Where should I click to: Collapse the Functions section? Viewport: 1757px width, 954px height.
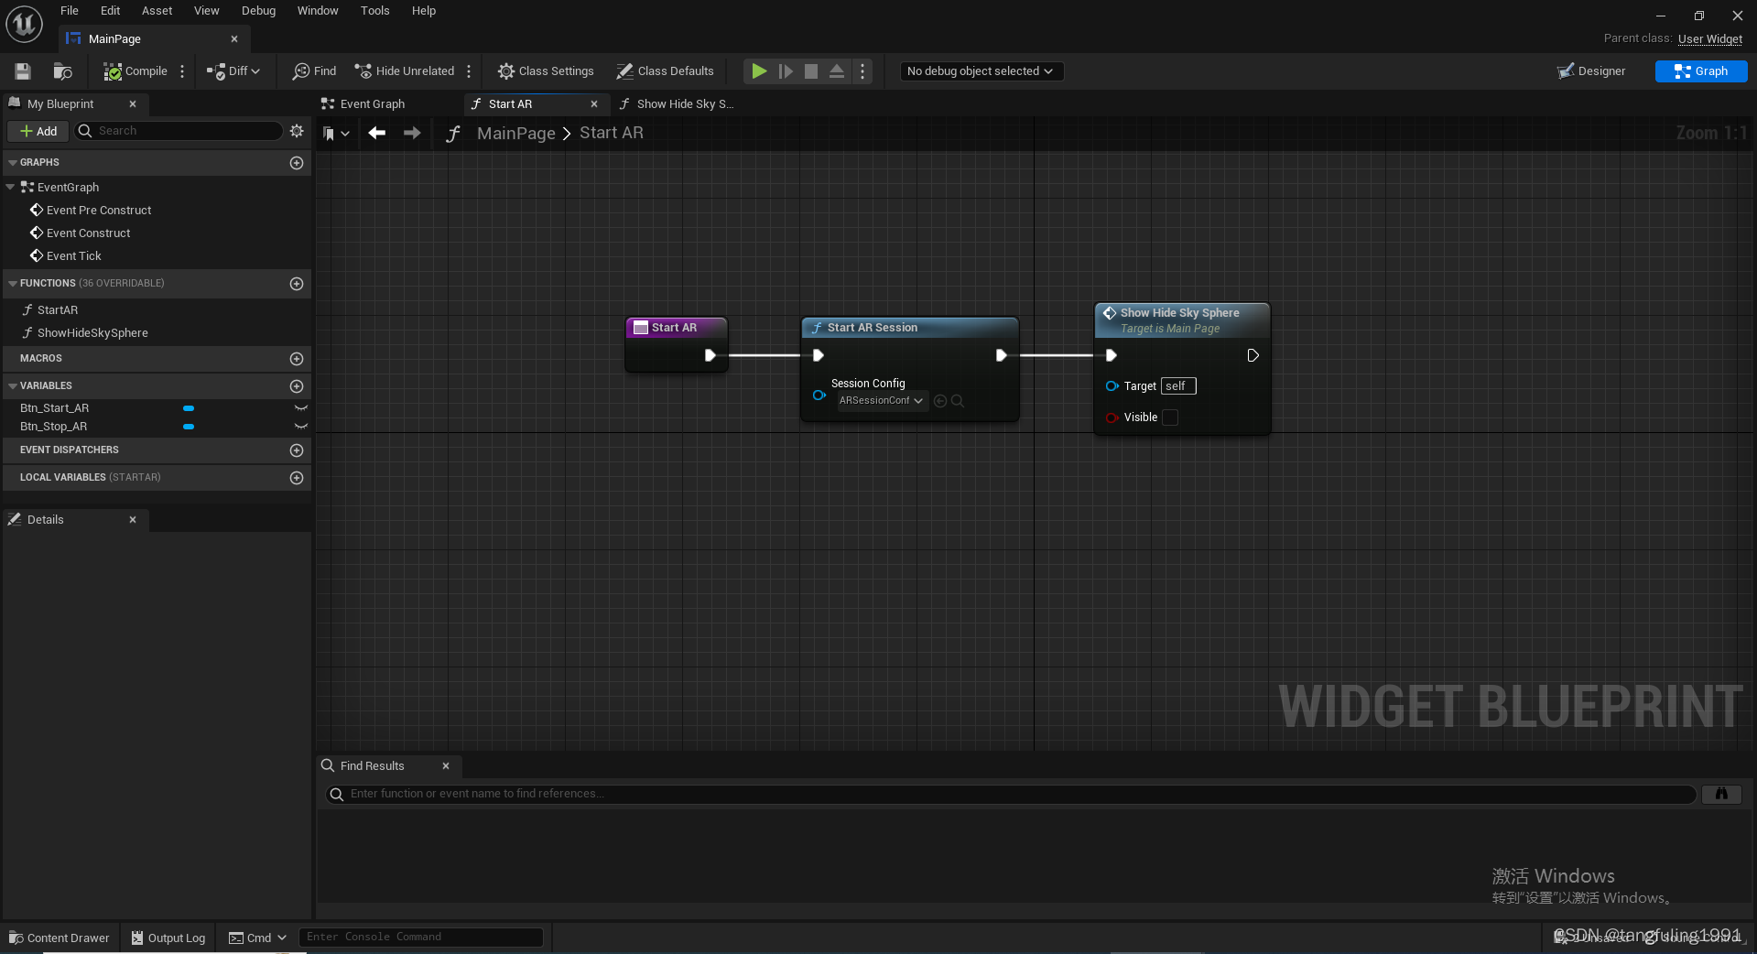[13, 284]
